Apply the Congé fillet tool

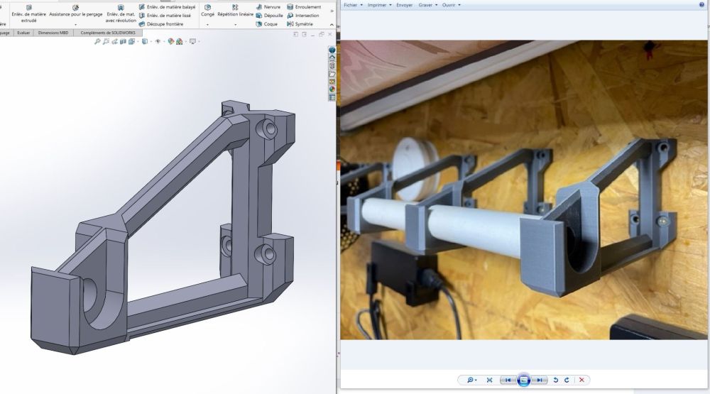(207, 11)
